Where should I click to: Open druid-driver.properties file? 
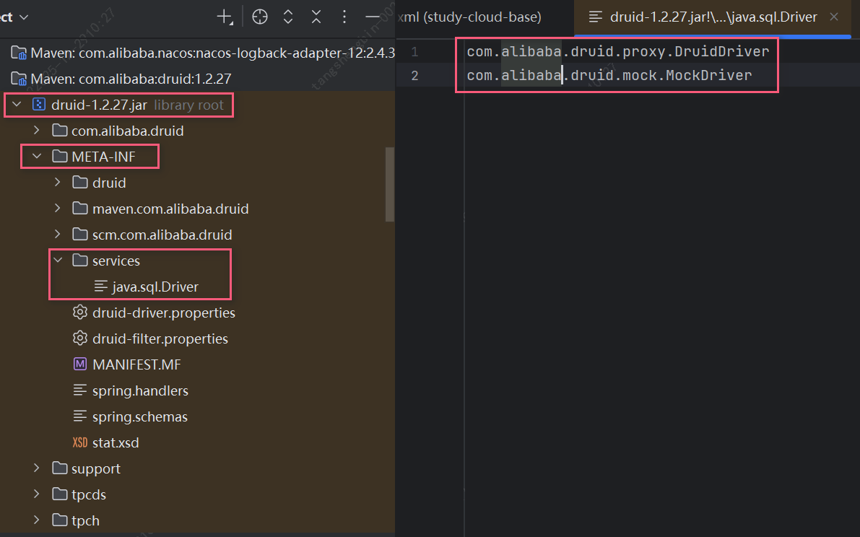click(x=163, y=313)
